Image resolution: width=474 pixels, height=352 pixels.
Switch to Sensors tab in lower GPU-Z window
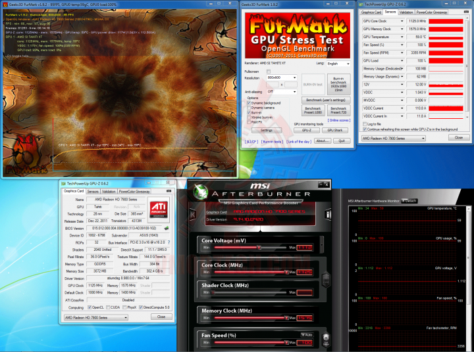pyautogui.click(x=93, y=192)
